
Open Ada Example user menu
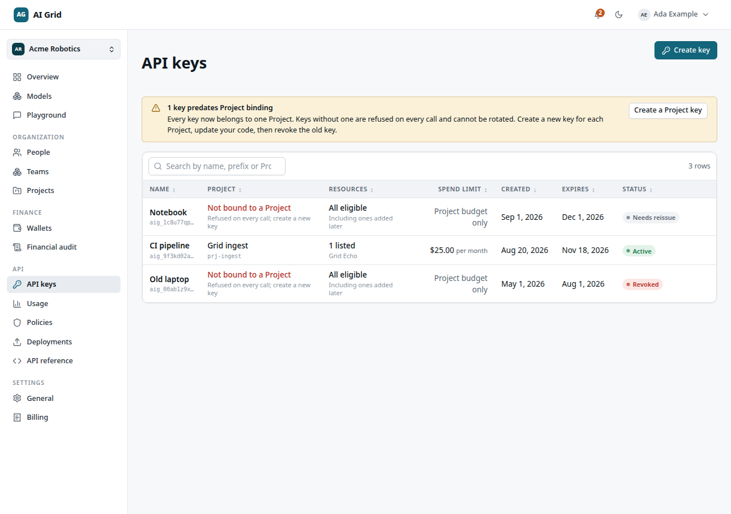coord(673,14)
